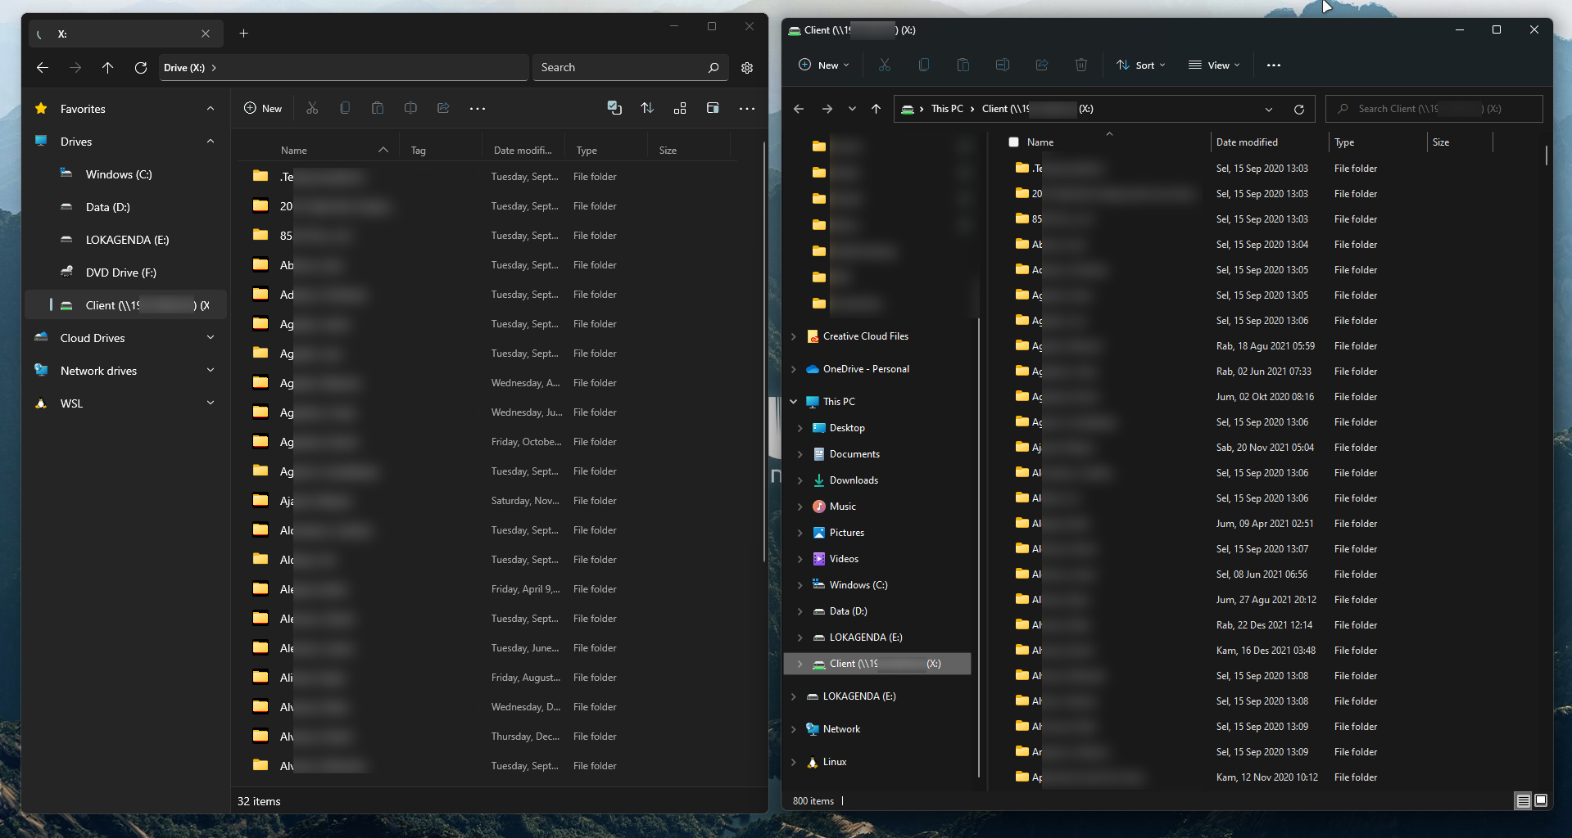Expand Network drives in the Files sidebar

(x=211, y=371)
